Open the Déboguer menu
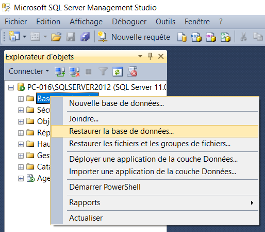This screenshot has width=265, height=232. tap(129, 22)
